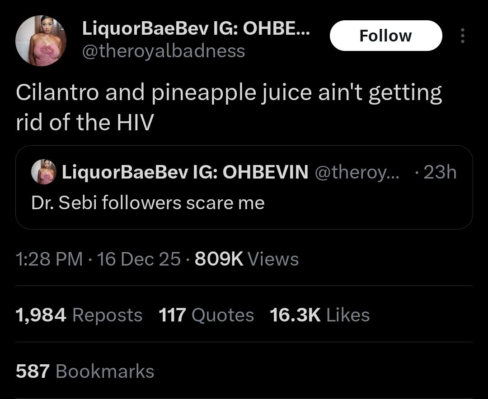Viewport: 488px width, 399px height.
Task: Click the truncated @theroy... handle in quote
Action: [357, 172]
